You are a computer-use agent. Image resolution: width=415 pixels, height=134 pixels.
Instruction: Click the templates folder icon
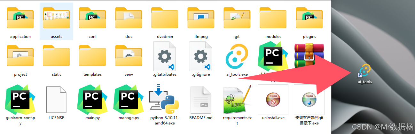tap(92, 56)
